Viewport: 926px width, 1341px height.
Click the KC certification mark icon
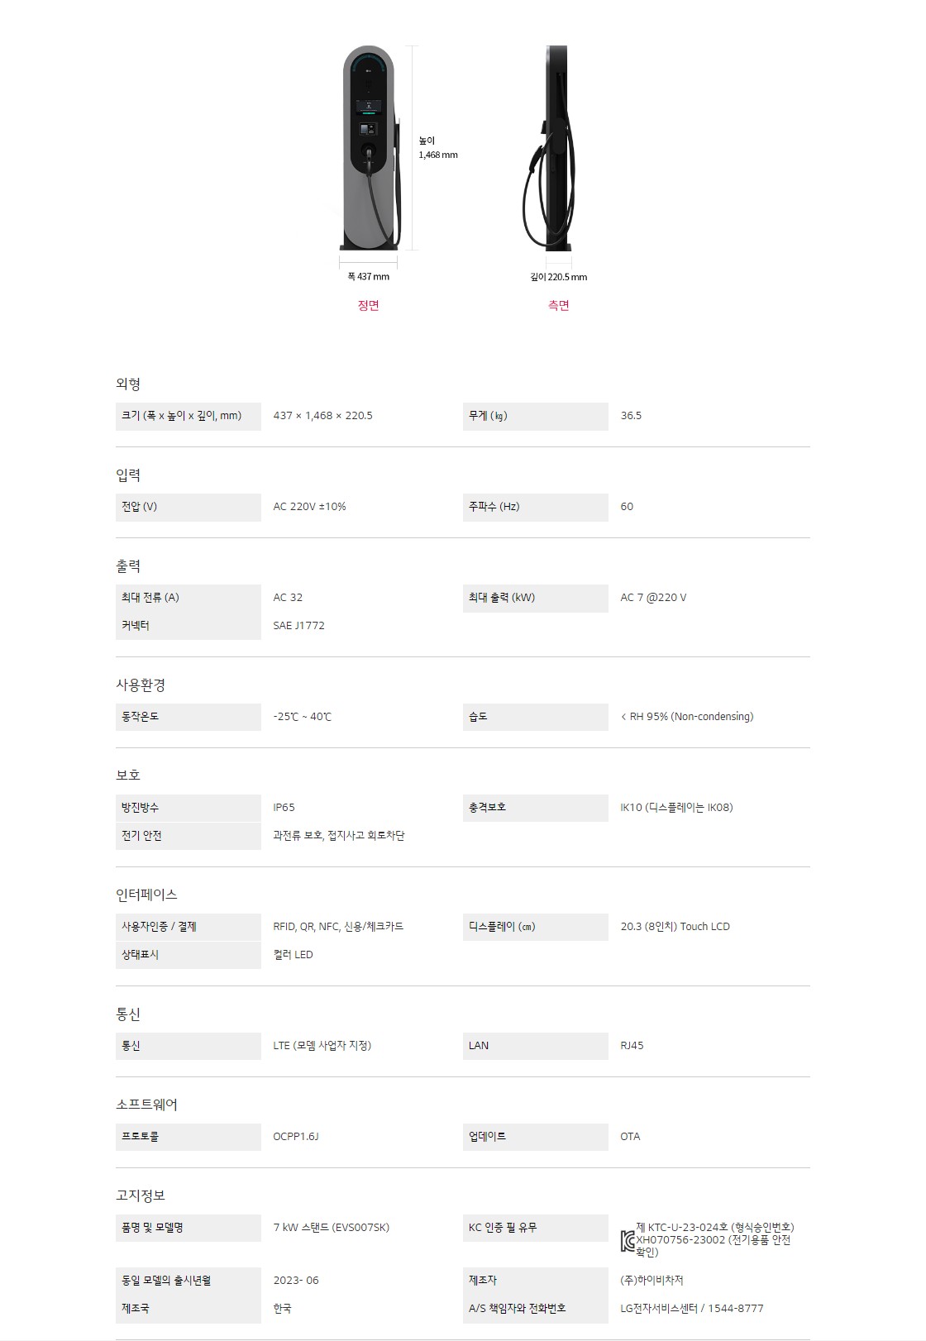click(628, 1240)
